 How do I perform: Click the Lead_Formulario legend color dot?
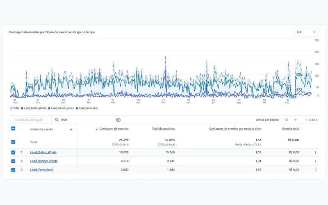click(77, 108)
